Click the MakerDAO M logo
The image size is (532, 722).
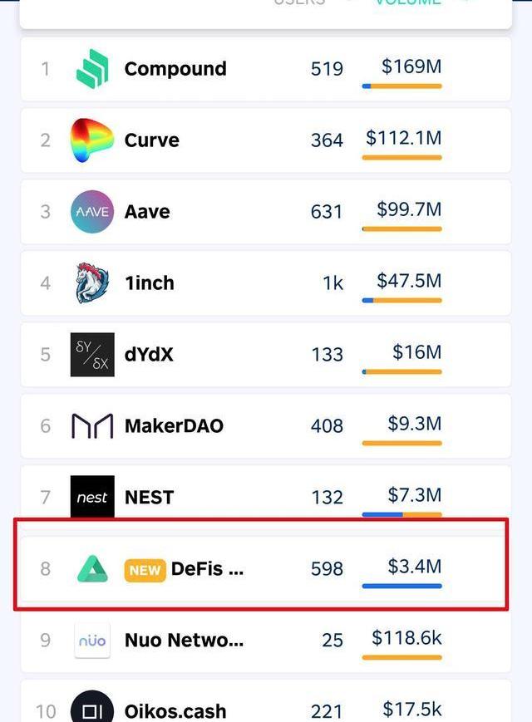pos(92,425)
